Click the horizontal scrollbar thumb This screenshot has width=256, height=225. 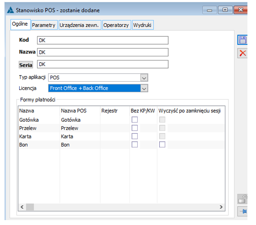pos(30,207)
